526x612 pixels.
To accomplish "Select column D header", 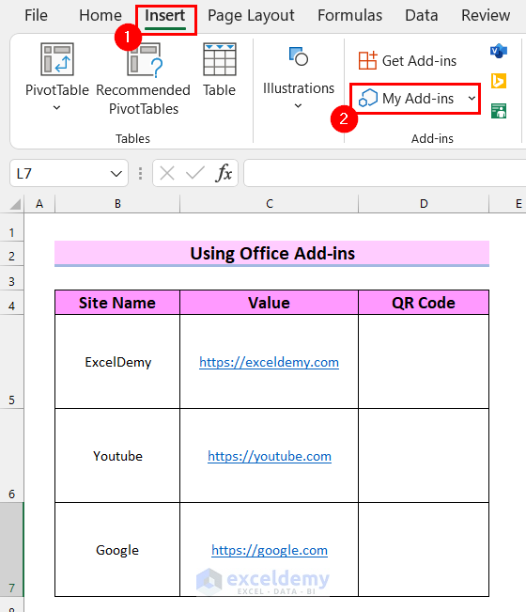I will (x=424, y=204).
